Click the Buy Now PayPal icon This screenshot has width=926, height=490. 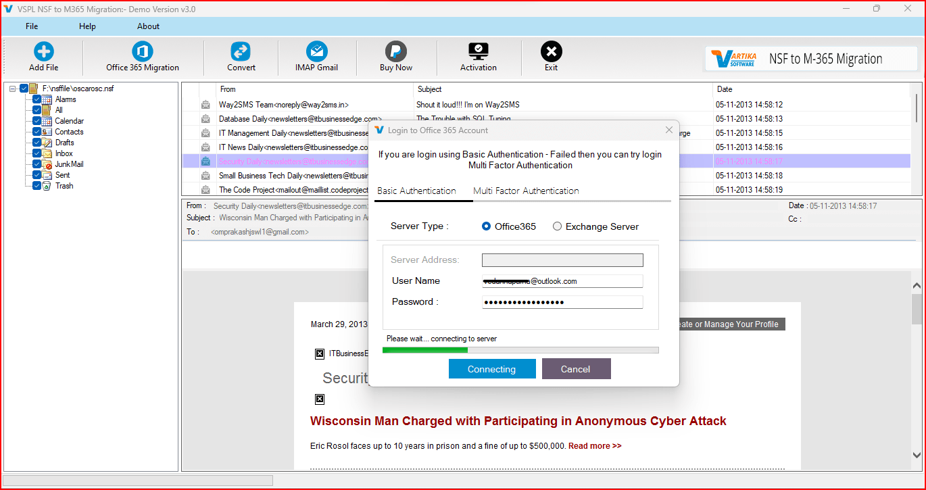pyautogui.click(x=396, y=52)
